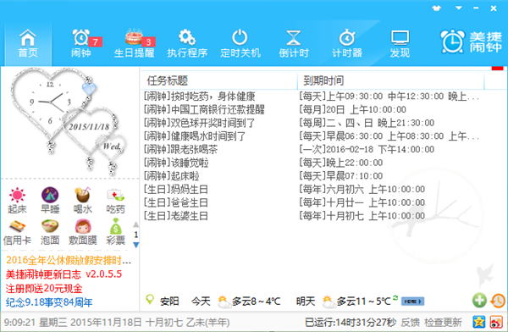Open the yellow star Qzone icon
508x332 pixels.
tap(478, 322)
